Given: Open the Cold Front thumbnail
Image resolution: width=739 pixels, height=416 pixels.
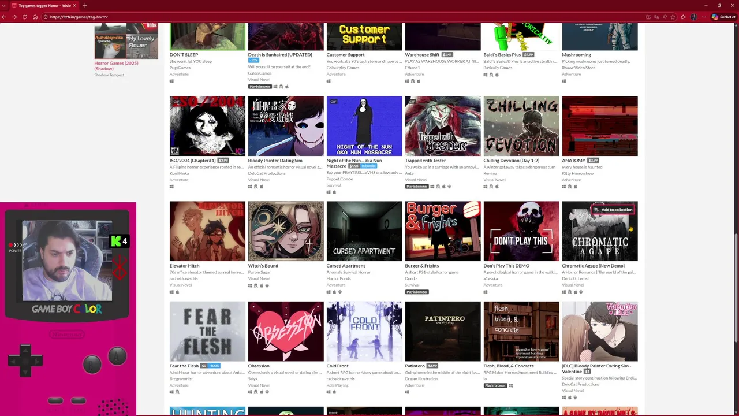Looking at the screenshot, I should click(x=364, y=331).
